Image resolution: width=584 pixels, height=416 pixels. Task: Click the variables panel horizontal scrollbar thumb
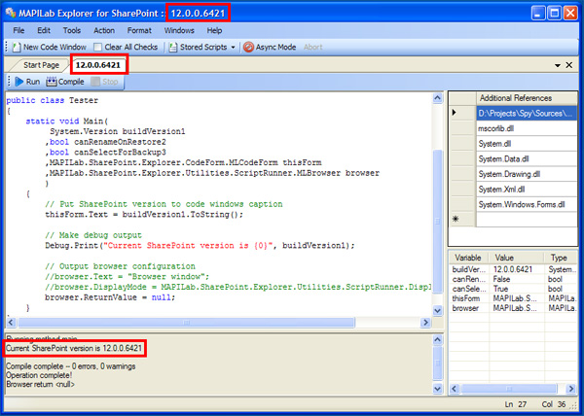pyautogui.click(x=509, y=389)
